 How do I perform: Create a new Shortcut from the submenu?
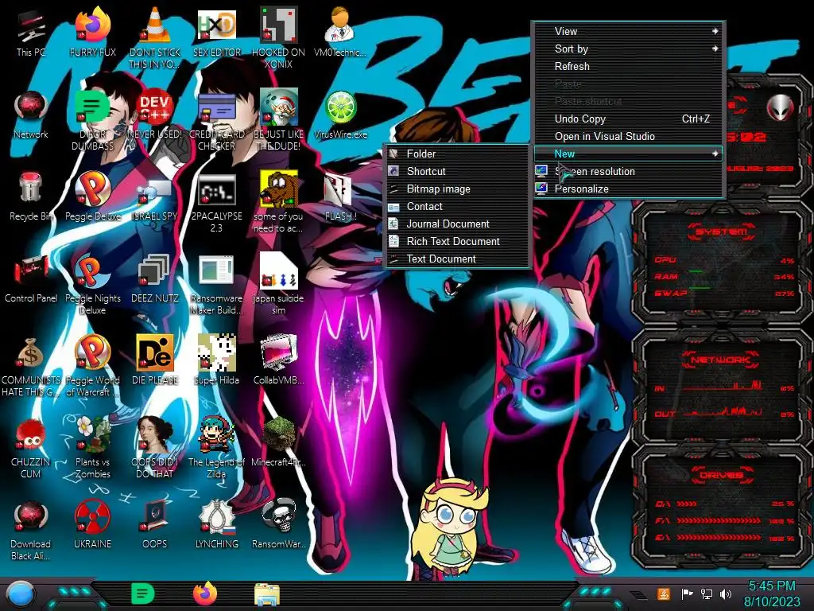tap(457, 172)
